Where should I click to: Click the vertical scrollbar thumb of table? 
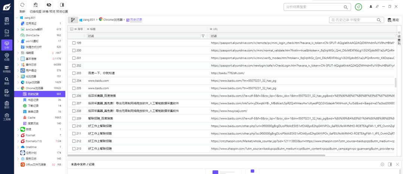coord(396,83)
